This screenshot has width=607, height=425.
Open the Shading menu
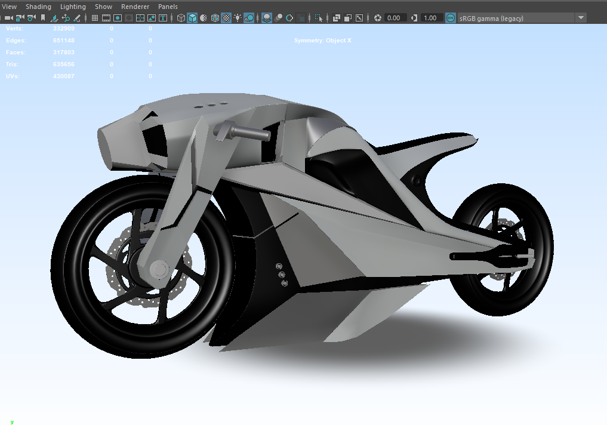click(x=38, y=7)
